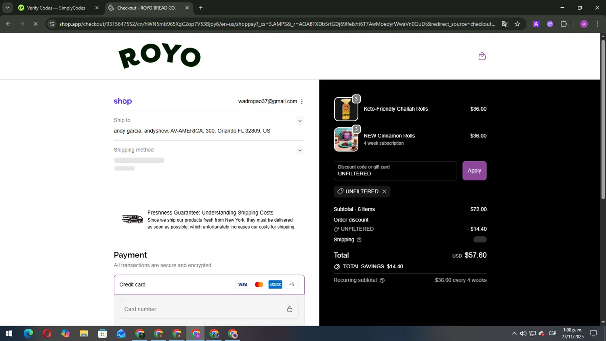Image resolution: width=606 pixels, height=341 pixels.
Task: Click the Freshness Guarantee heading text
Action: pos(210,213)
